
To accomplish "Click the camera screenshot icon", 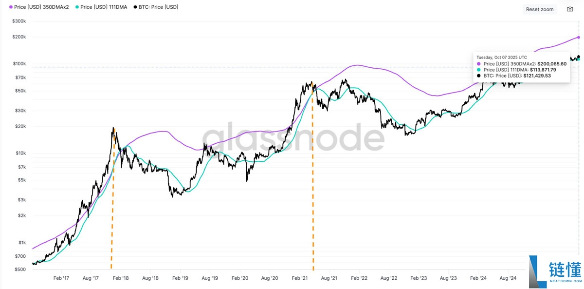I will coord(569,9).
